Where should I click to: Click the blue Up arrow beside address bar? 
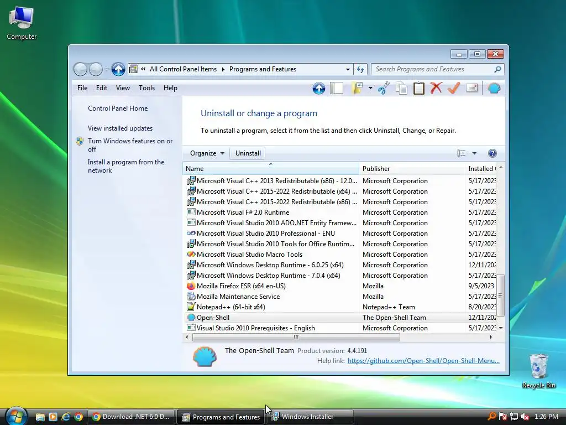118,69
